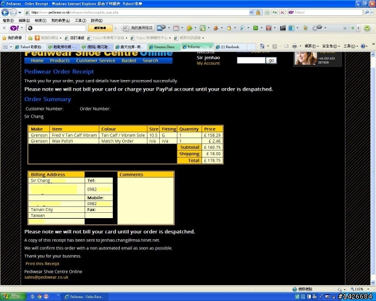The height and width of the screenshot is (301, 376).
Task: Click the customer support agent photo
Action: click(305, 58)
